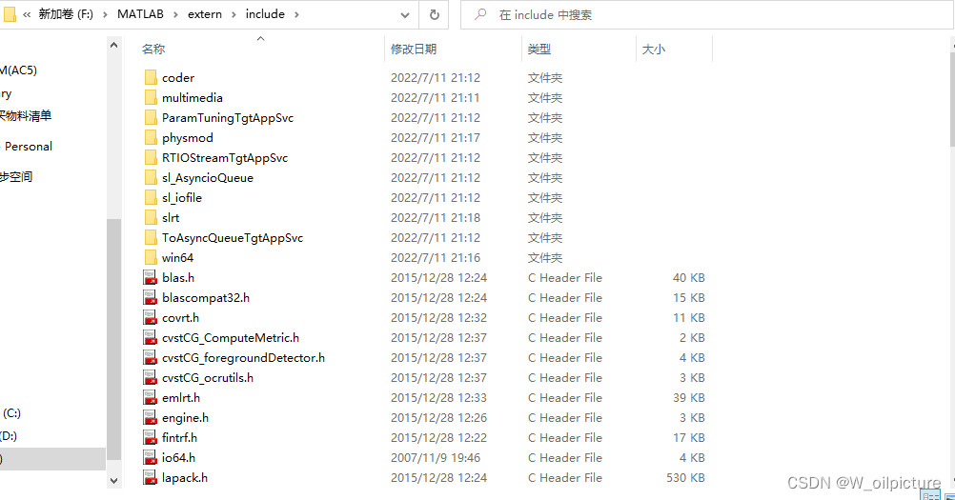Click the 39 KB size cell

coord(689,398)
